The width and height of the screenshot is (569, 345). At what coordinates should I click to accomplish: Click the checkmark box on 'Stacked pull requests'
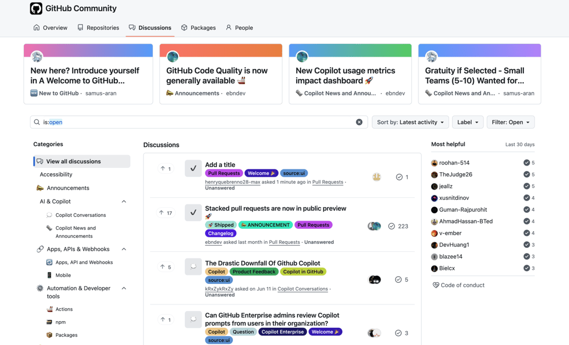[x=193, y=213]
